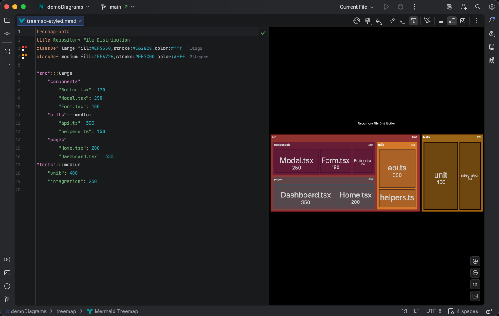The image size is (499, 316).
Task: Click the treemap breadcrumb
Action: pos(66,311)
